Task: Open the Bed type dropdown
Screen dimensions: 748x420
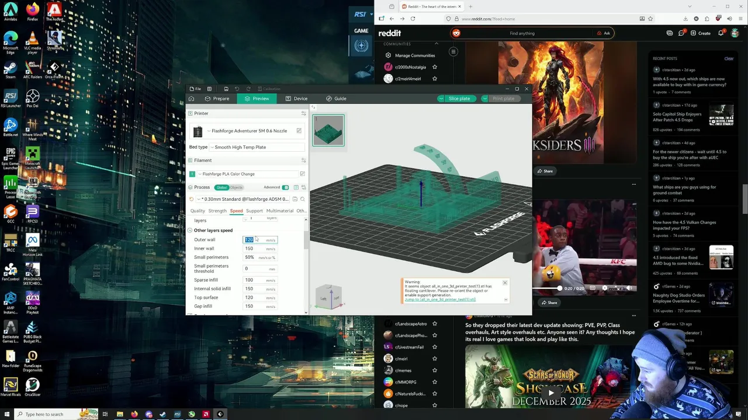Action: click(x=257, y=147)
